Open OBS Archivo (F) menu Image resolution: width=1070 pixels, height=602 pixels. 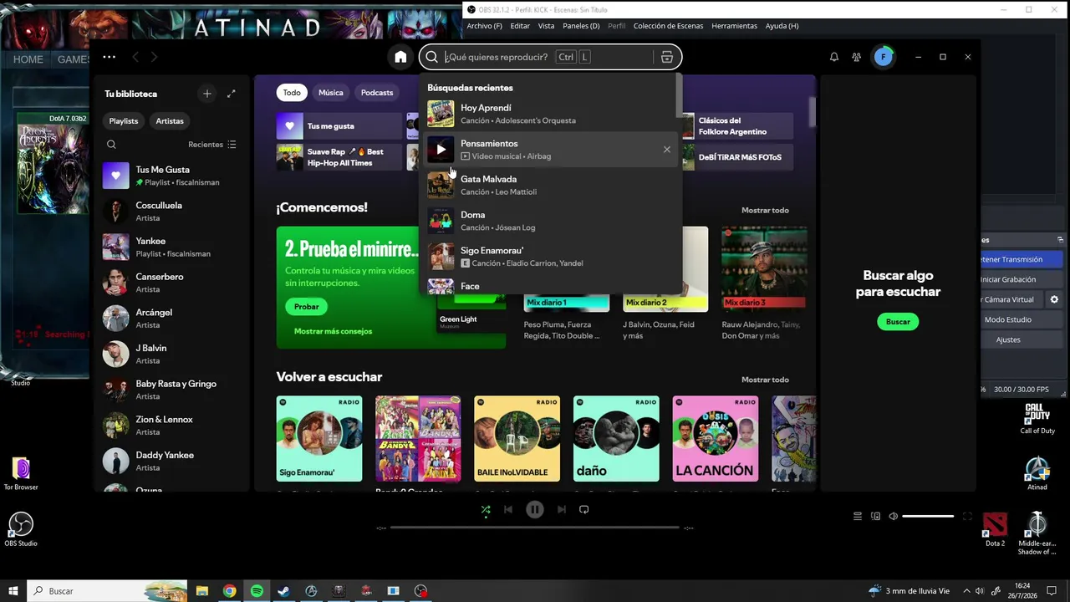tap(485, 26)
